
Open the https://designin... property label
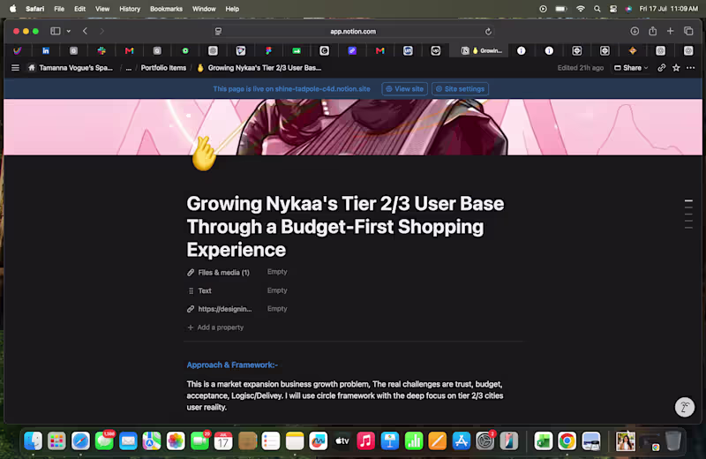[x=220, y=309]
